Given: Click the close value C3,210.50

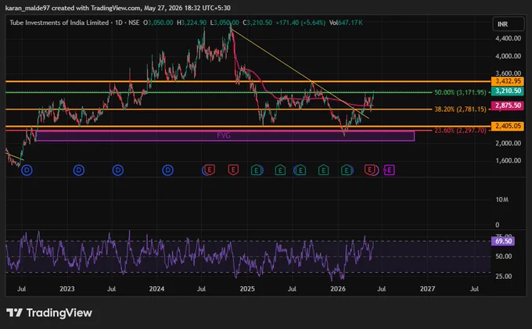Looking at the screenshot, I should pos(257,23).
